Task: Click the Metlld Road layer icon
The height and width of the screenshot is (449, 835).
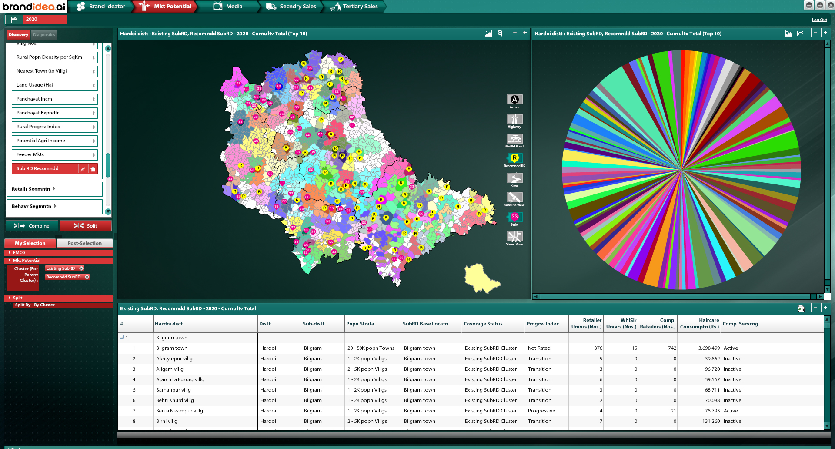Action: [514, 139]
